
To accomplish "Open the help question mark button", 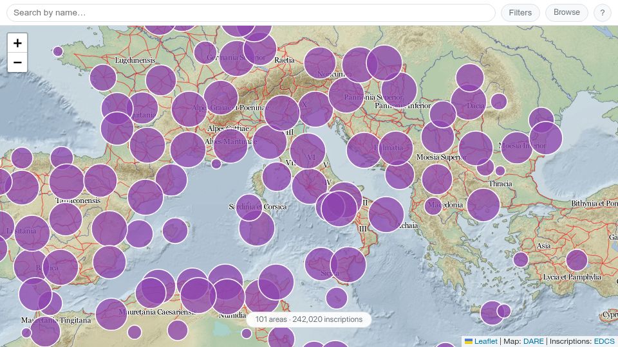I will (x=603, y=13).
